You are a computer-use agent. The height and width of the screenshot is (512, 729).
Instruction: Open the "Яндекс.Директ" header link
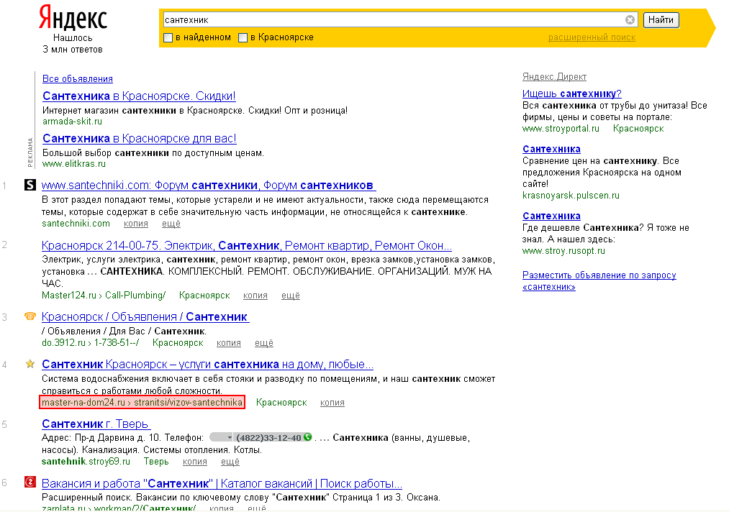[554, 77]
